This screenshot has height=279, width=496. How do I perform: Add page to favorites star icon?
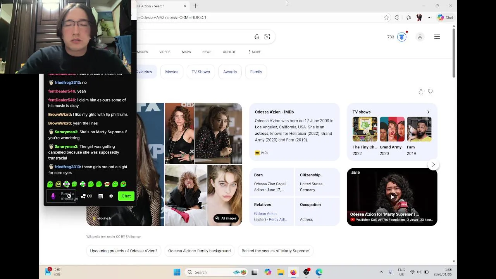[386, 17]
